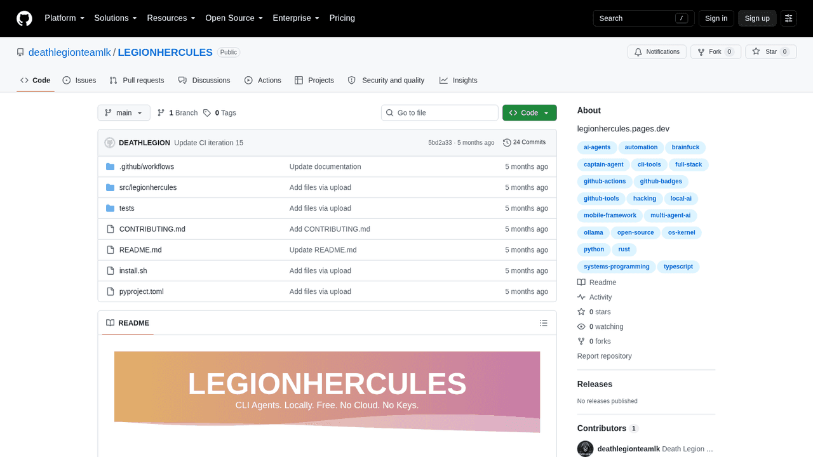Click the Star button
The image size is (813, 457).
771,52
